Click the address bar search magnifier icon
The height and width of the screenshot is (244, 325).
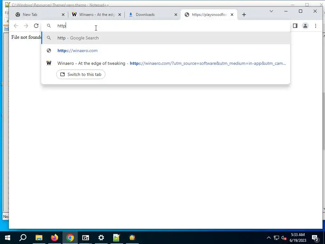49,26
